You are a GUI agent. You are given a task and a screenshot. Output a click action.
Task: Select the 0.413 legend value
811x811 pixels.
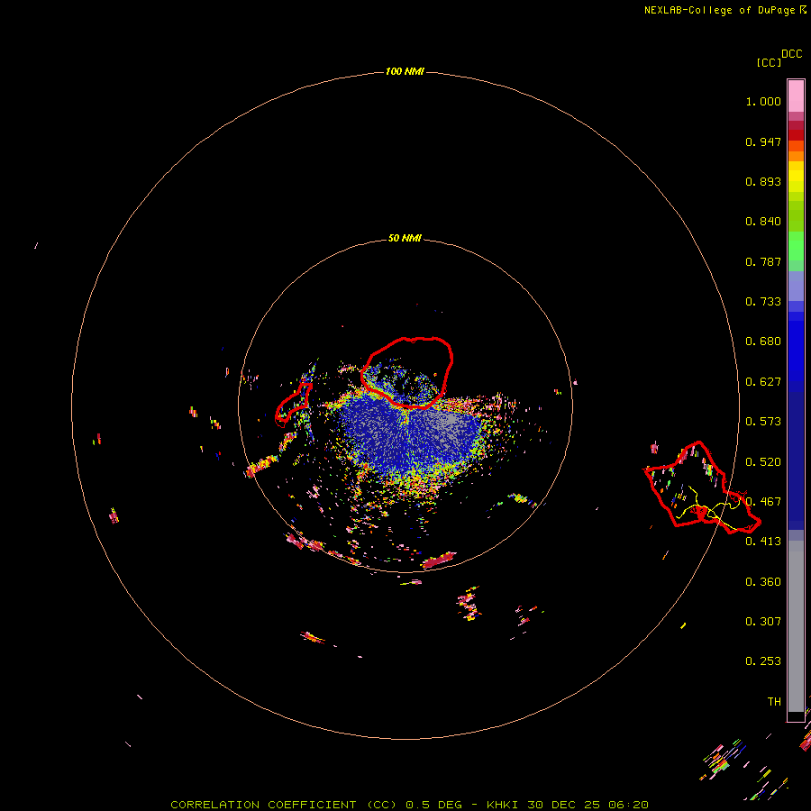pos(763,542)
